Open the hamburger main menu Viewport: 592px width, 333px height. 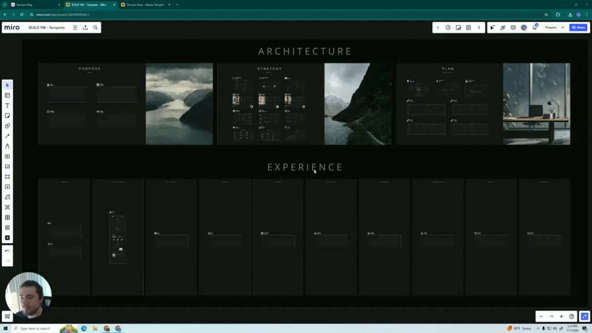tap(75, 27)
